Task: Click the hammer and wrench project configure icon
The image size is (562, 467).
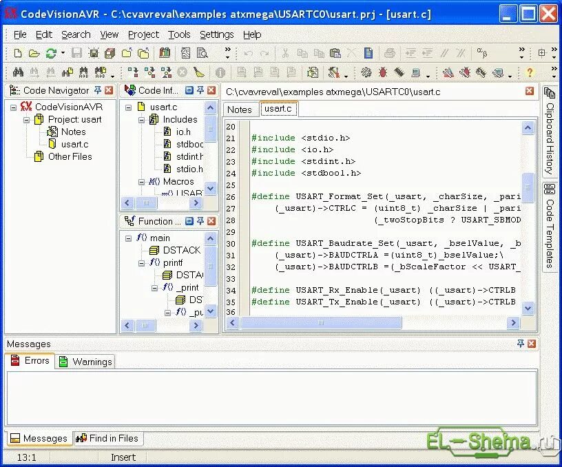Action: click(333, 72)
